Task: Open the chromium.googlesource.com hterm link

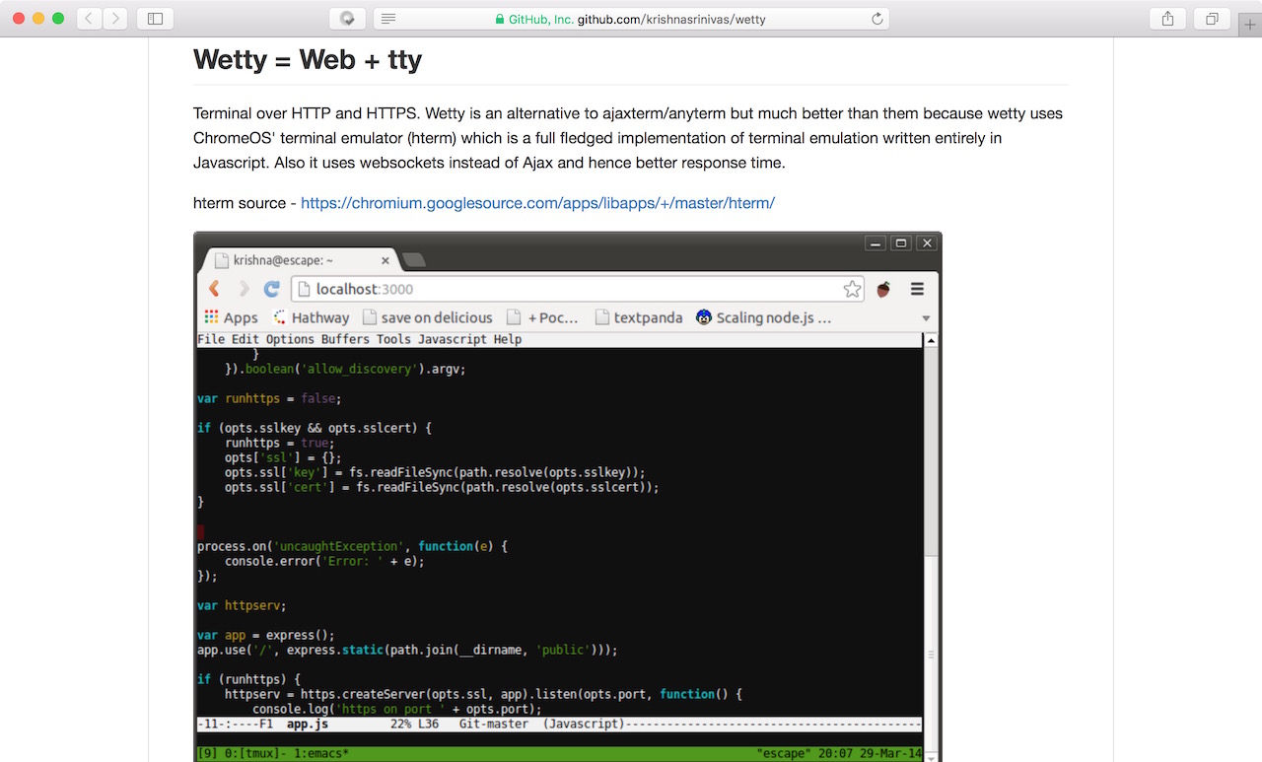Action: (537, 203)
